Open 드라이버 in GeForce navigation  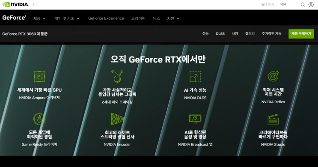(138, 18)
